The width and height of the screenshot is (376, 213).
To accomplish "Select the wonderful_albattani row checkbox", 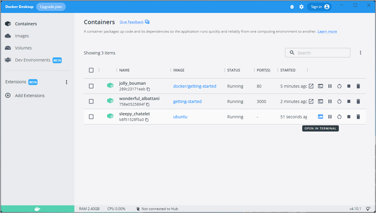I will (x=91, y=101).
